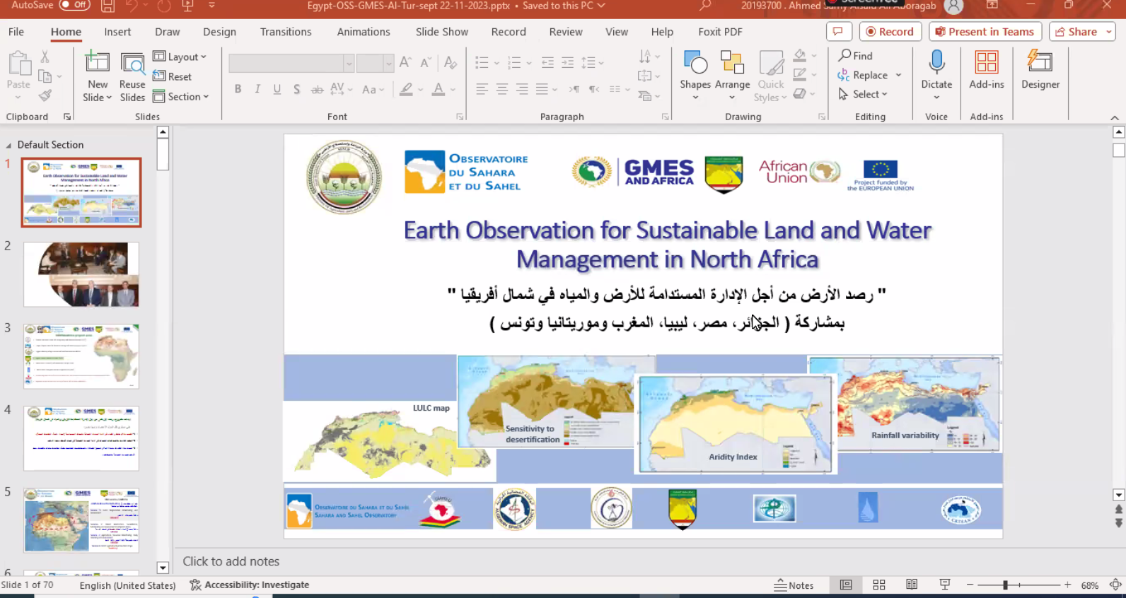Click the Save icon in title bar

(108, 6)
